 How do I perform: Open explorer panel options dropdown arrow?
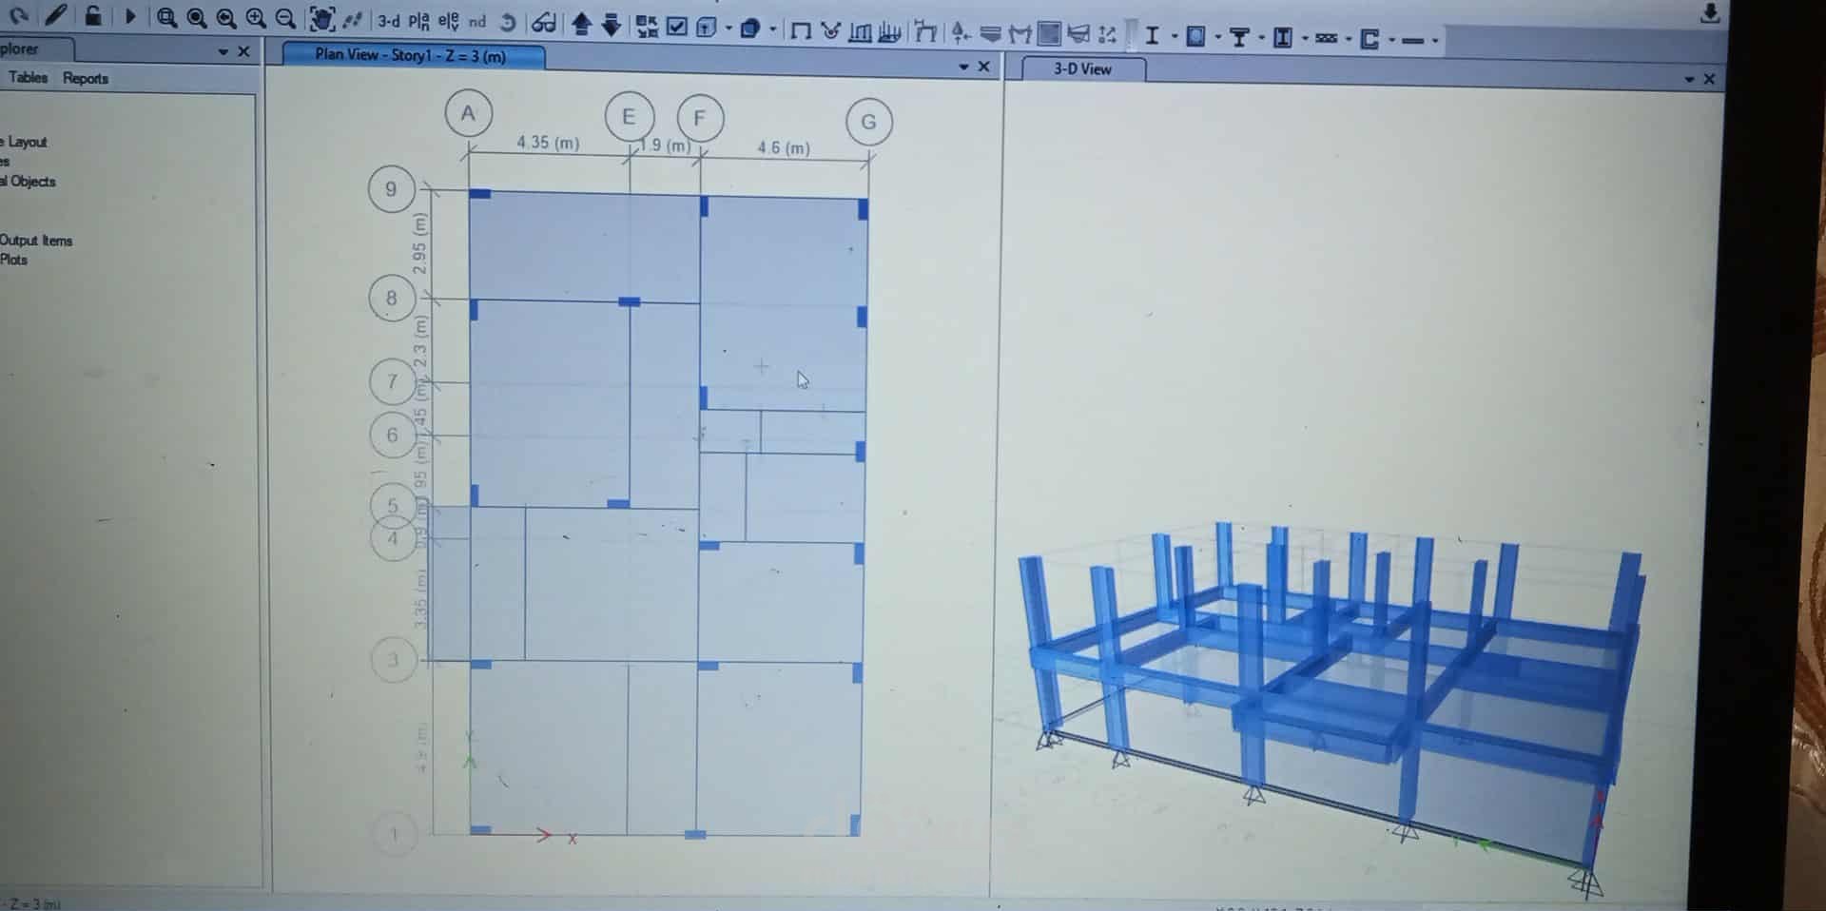pos(223,51)
